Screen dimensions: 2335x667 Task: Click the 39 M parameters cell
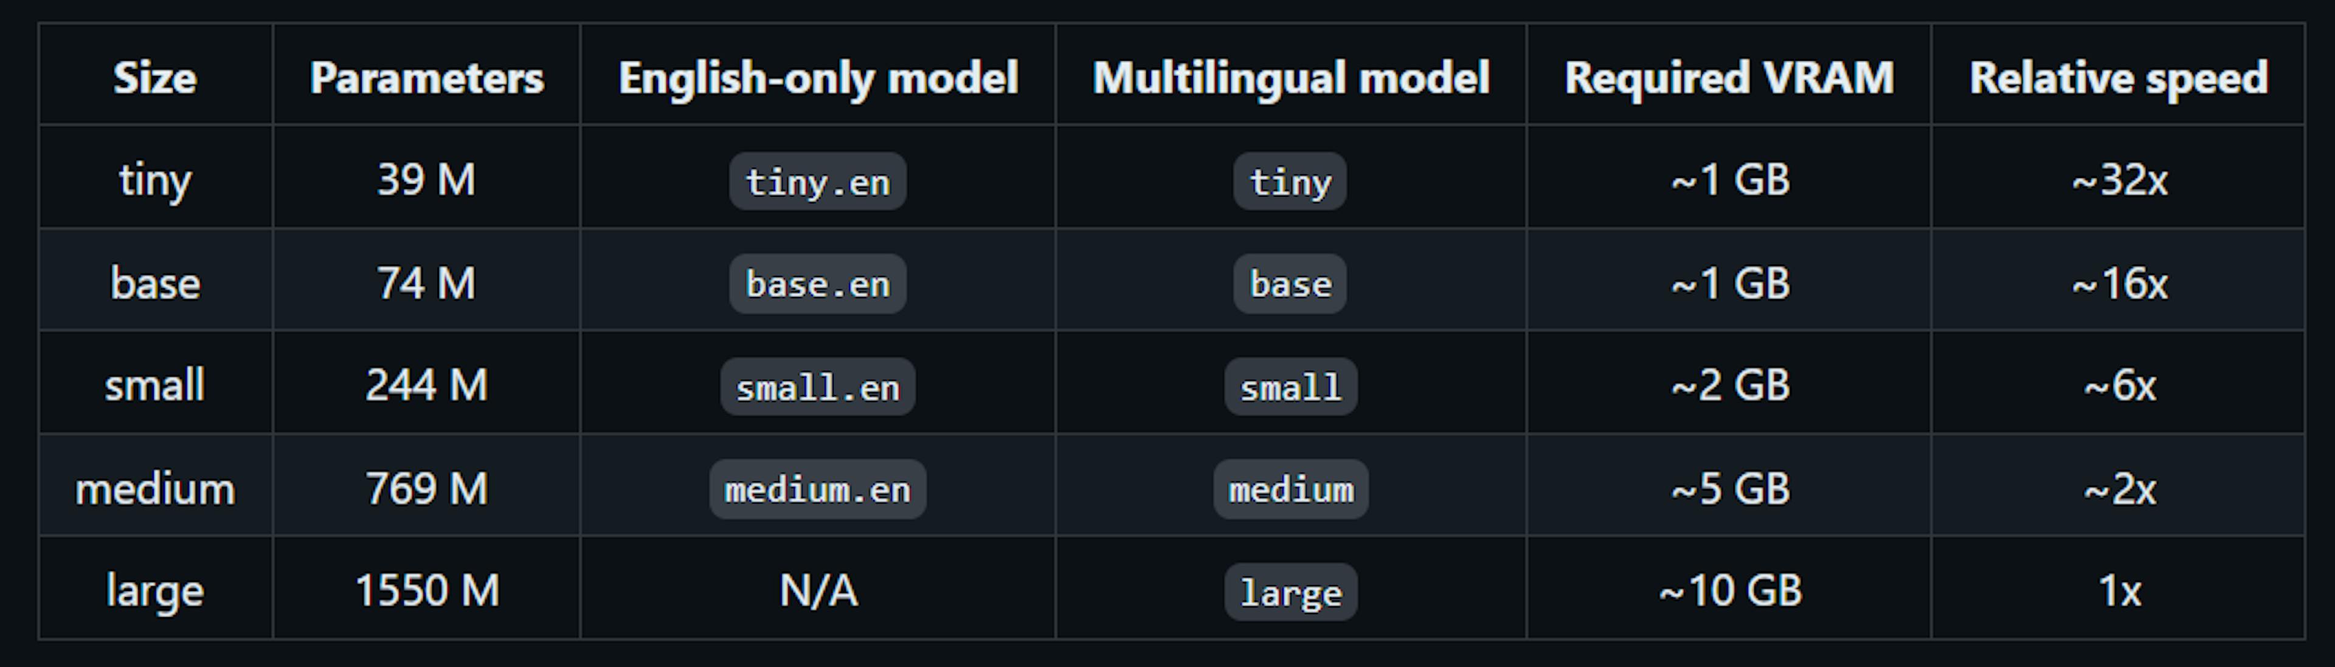pyautogui.click(x=427, y=179)
